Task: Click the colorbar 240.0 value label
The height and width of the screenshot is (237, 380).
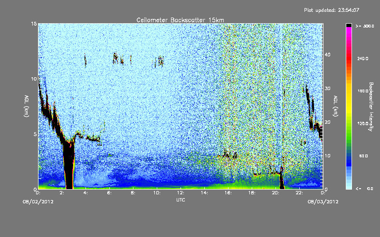Action: point(363,59)
